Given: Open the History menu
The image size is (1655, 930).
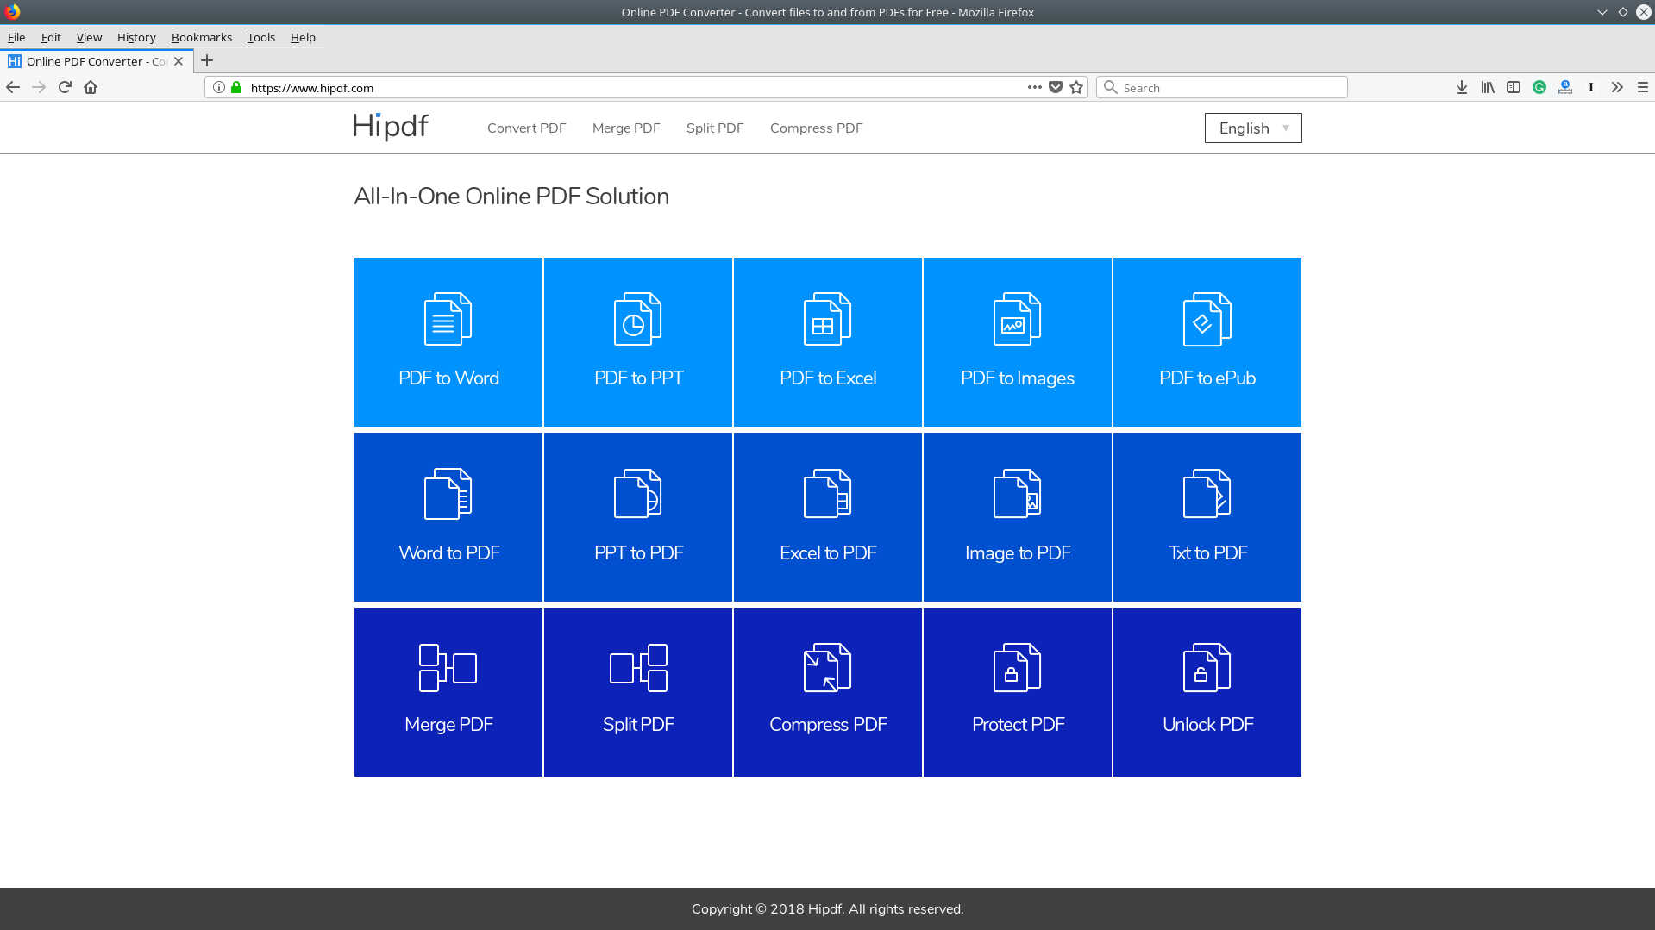Looking at the screenshot, I should [136, 37].
